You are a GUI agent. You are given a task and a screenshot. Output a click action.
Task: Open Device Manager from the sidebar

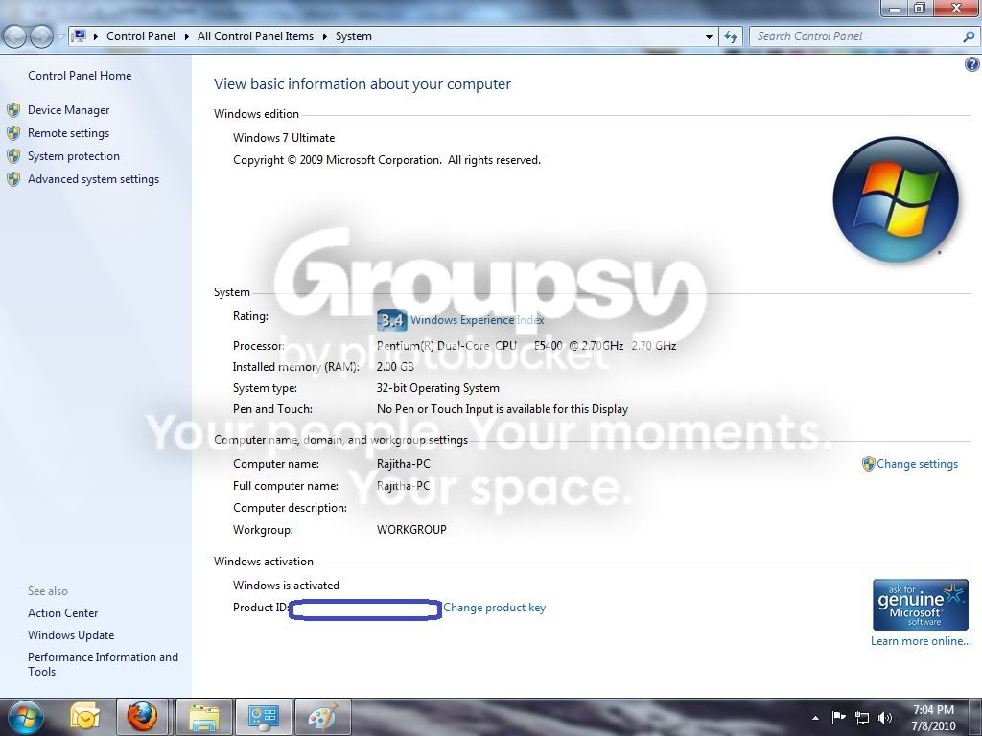click(x=68, y=110)
